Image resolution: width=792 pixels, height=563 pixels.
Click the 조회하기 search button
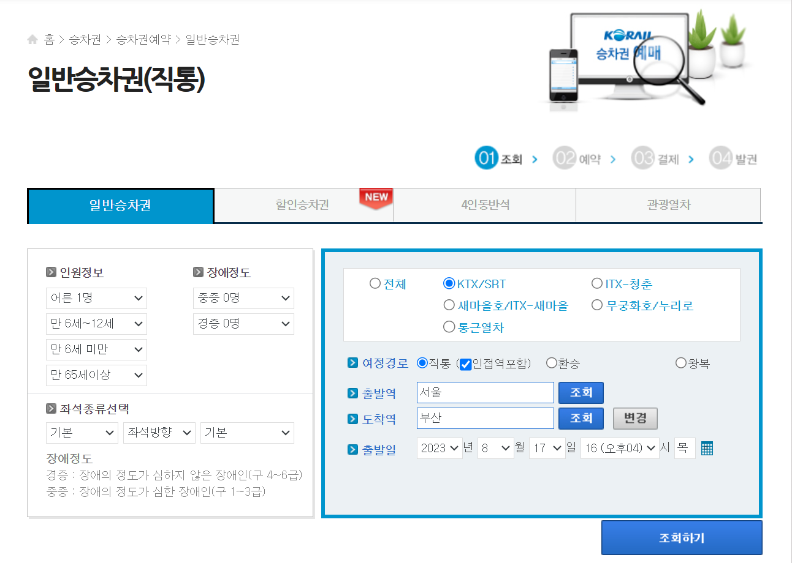coord(681,537)
